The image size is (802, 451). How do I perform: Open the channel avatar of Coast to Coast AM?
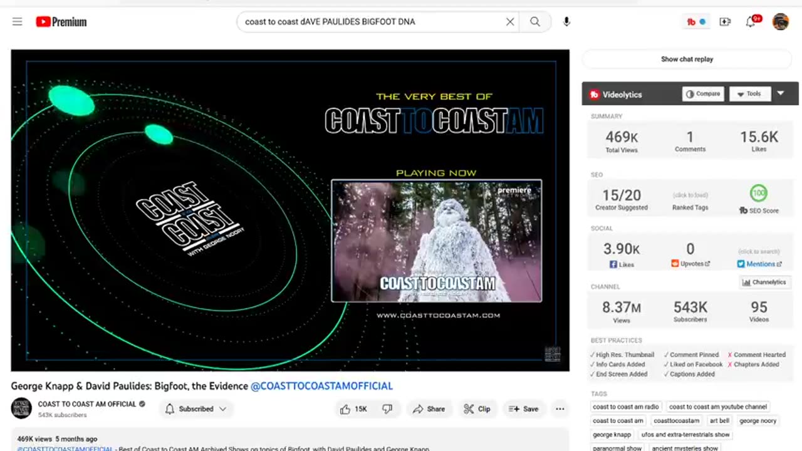(x=21, y=408)
